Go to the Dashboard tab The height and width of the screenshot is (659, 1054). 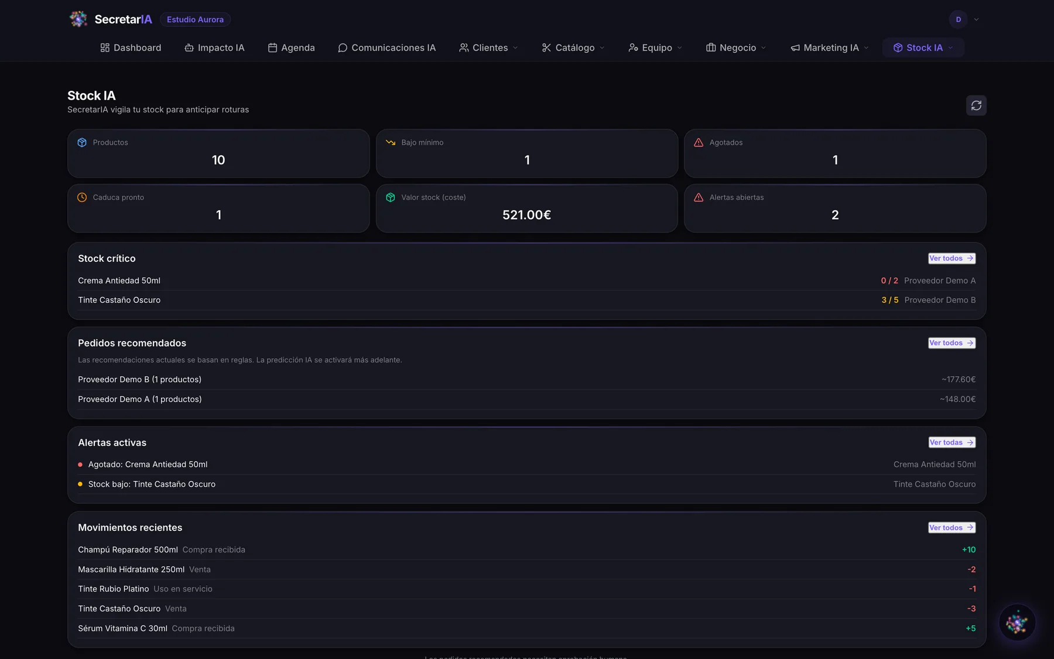131,47
